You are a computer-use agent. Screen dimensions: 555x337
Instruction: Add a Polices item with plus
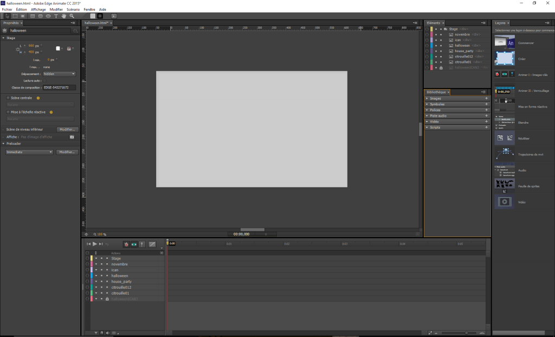[x=486, y=110]
